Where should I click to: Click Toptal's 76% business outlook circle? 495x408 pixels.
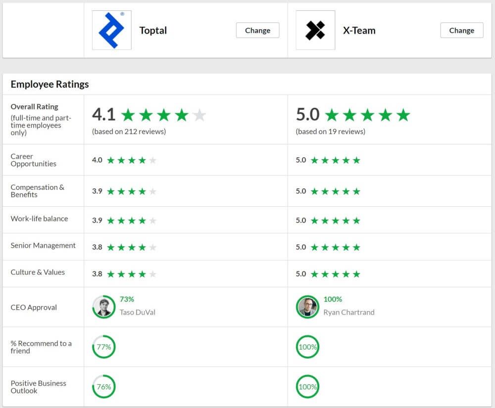coord(104,387)
